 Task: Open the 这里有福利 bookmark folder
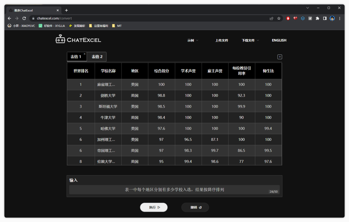[x=99, y=26]
